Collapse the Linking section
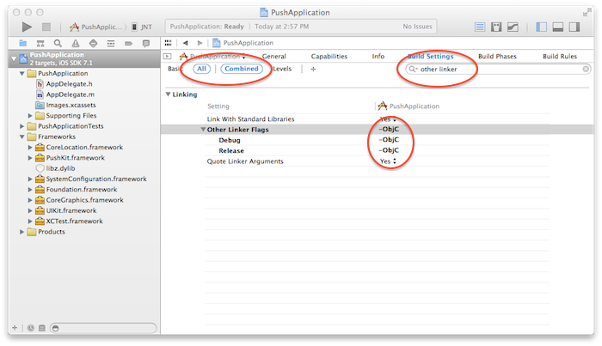Image resolution: width=602 pixels, height=346 pixels. (168, 94)
